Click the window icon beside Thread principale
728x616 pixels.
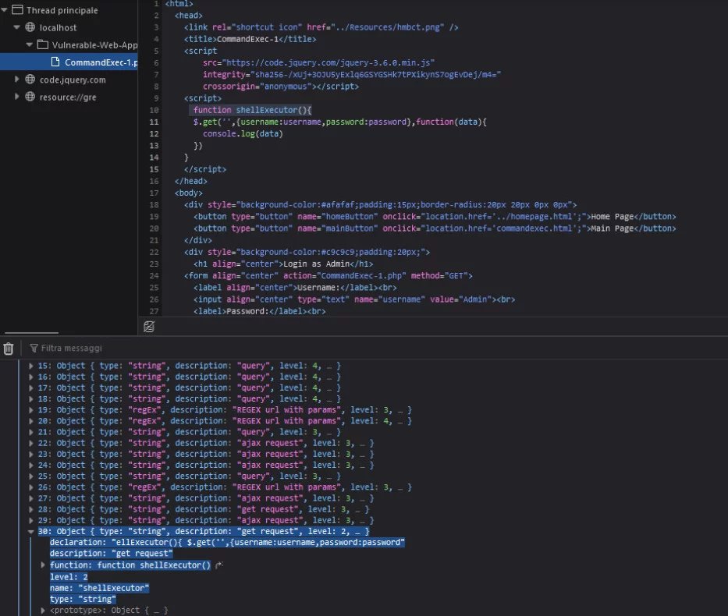[17, 10]
